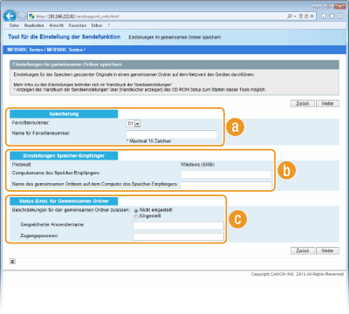Click Weiter button below the Zugangspasswort field
This screenshot has height=314, width=349.
[327, 250]
